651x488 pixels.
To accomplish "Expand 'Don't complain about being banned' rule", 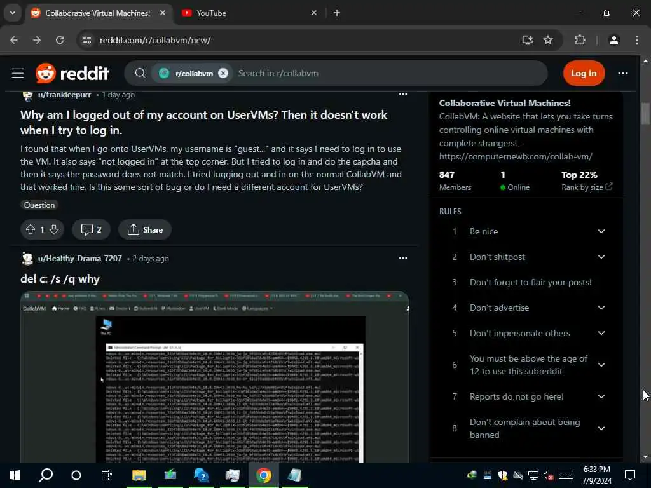I will 601,428.
